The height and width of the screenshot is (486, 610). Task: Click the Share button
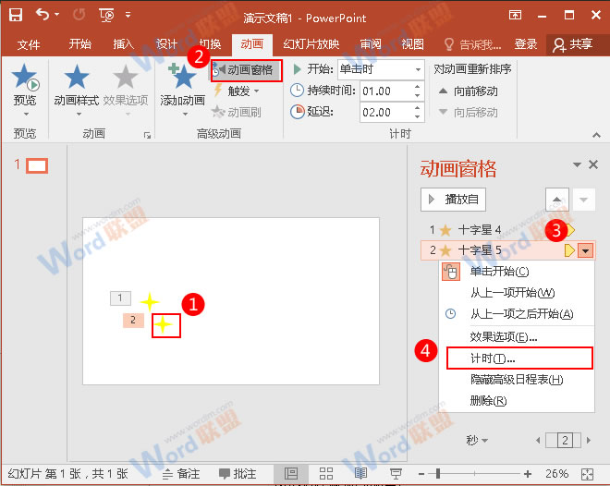572,44
